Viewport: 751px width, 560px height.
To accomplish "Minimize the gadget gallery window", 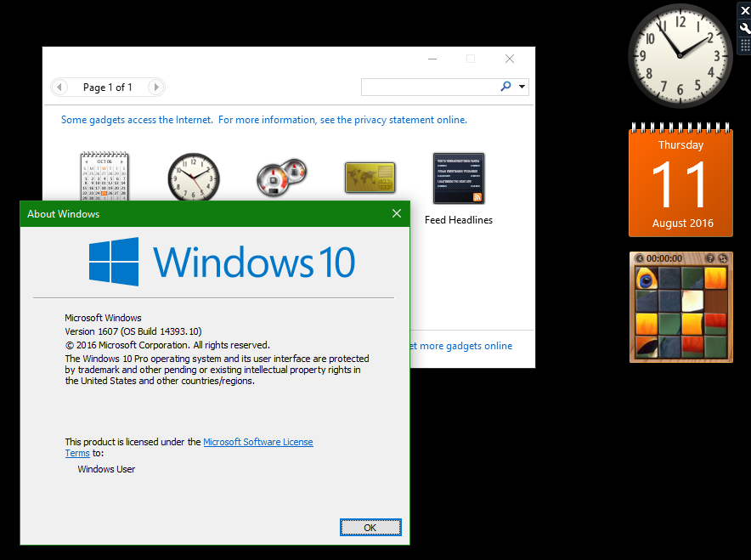I will point(432,59).
